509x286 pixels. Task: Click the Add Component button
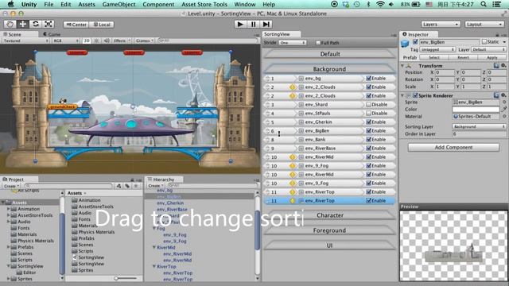pos(453,148)
